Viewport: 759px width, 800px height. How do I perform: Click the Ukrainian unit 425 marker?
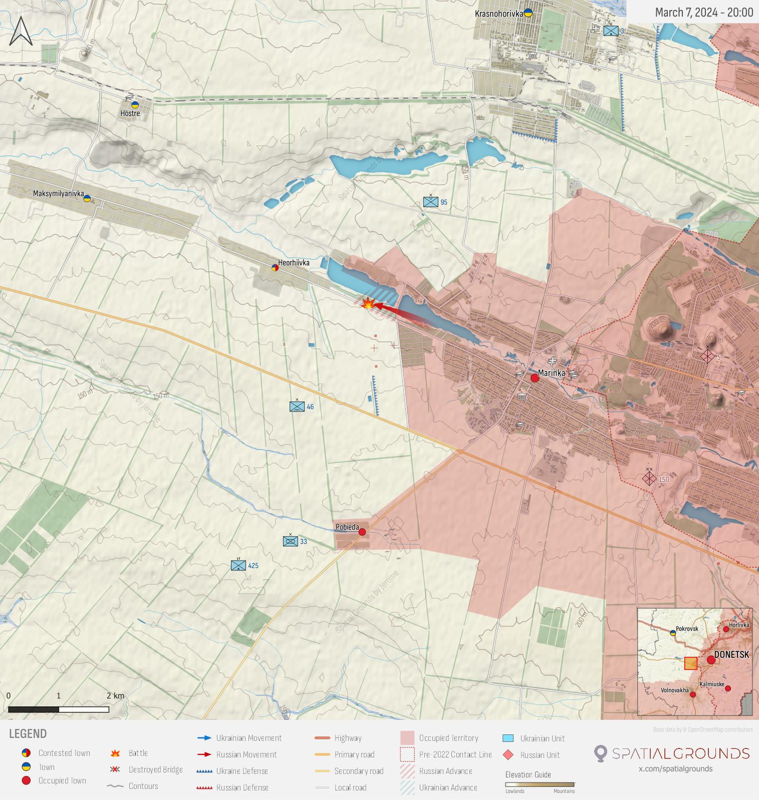coord(238,565)
